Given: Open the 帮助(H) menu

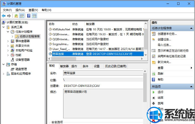Looking at the screenshot, I should (x=46, y=10).
